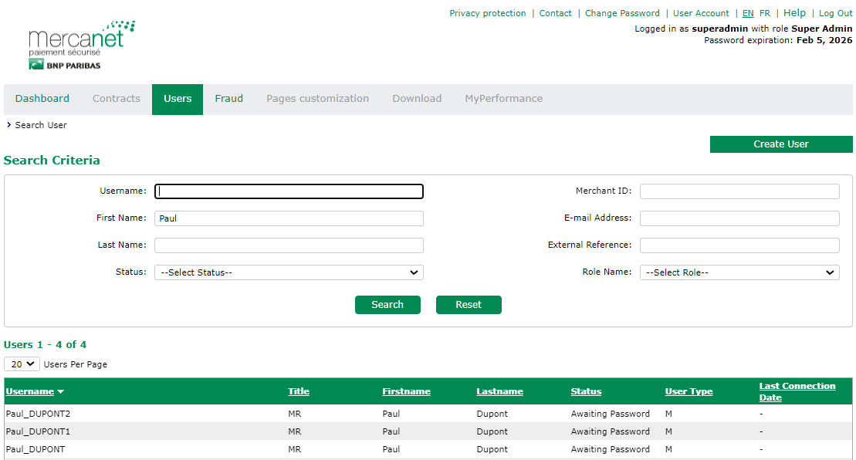The width and height of the screenshot is (856, 460).
Task: Open the Status dropdown
Action: pyautogui.click(x=289, y=272)
